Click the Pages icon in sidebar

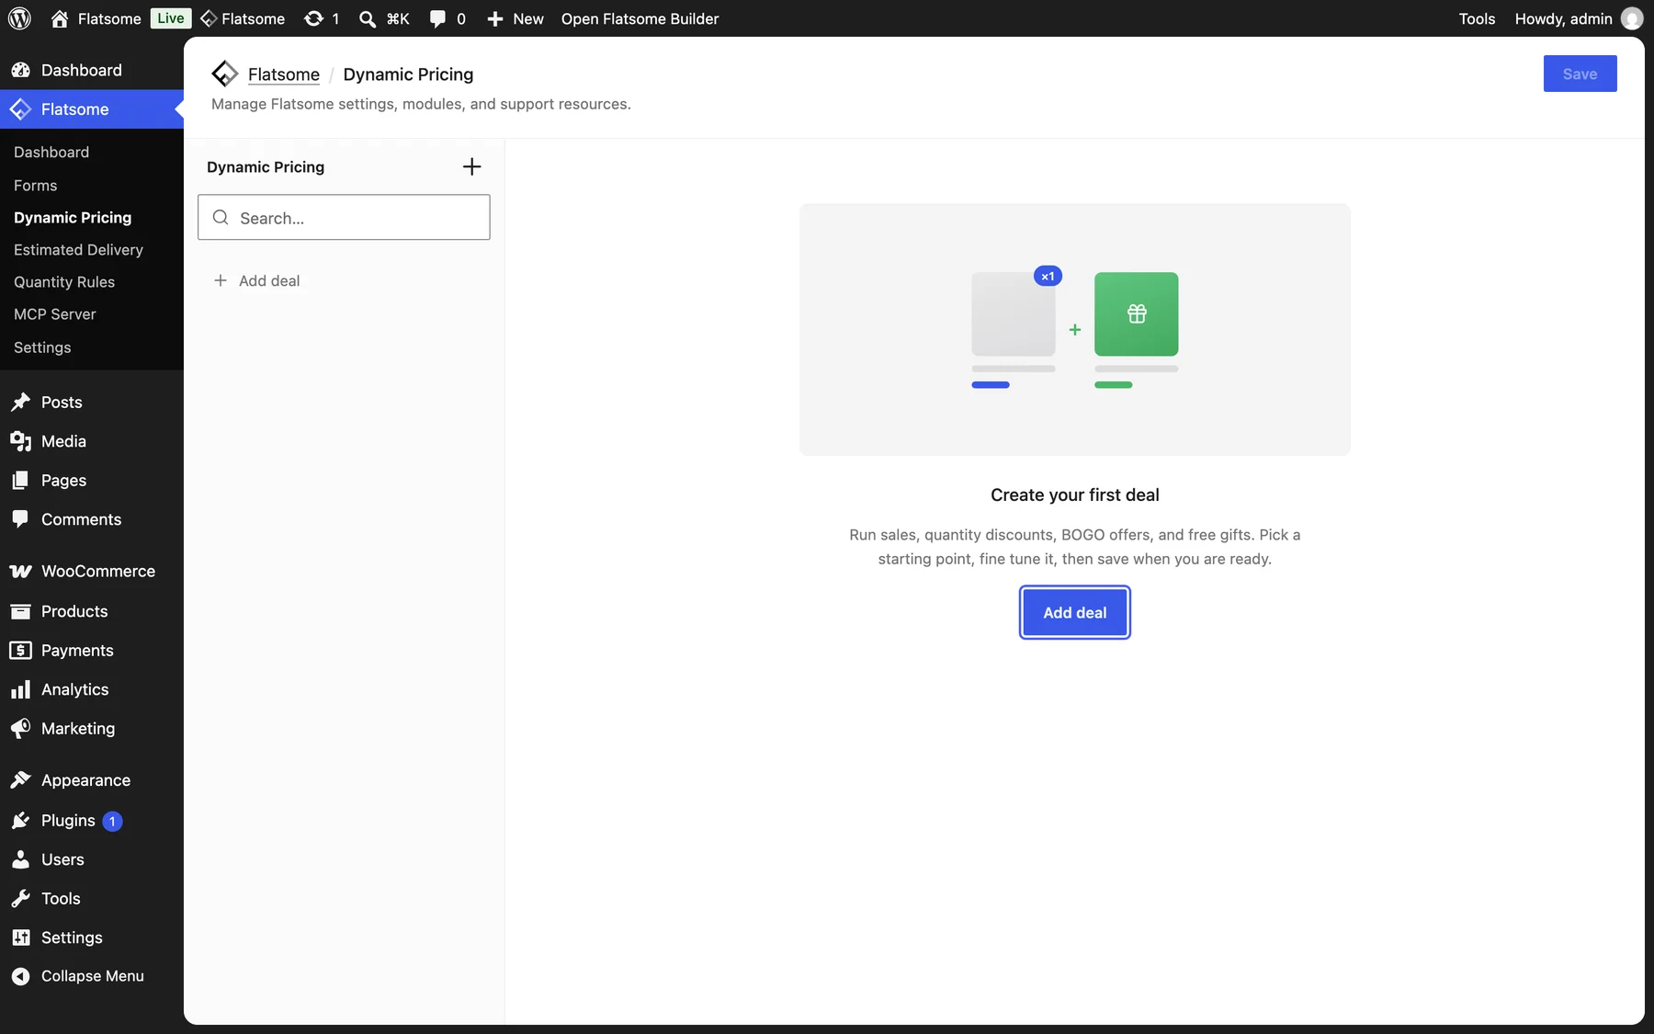tap(20, 480)
